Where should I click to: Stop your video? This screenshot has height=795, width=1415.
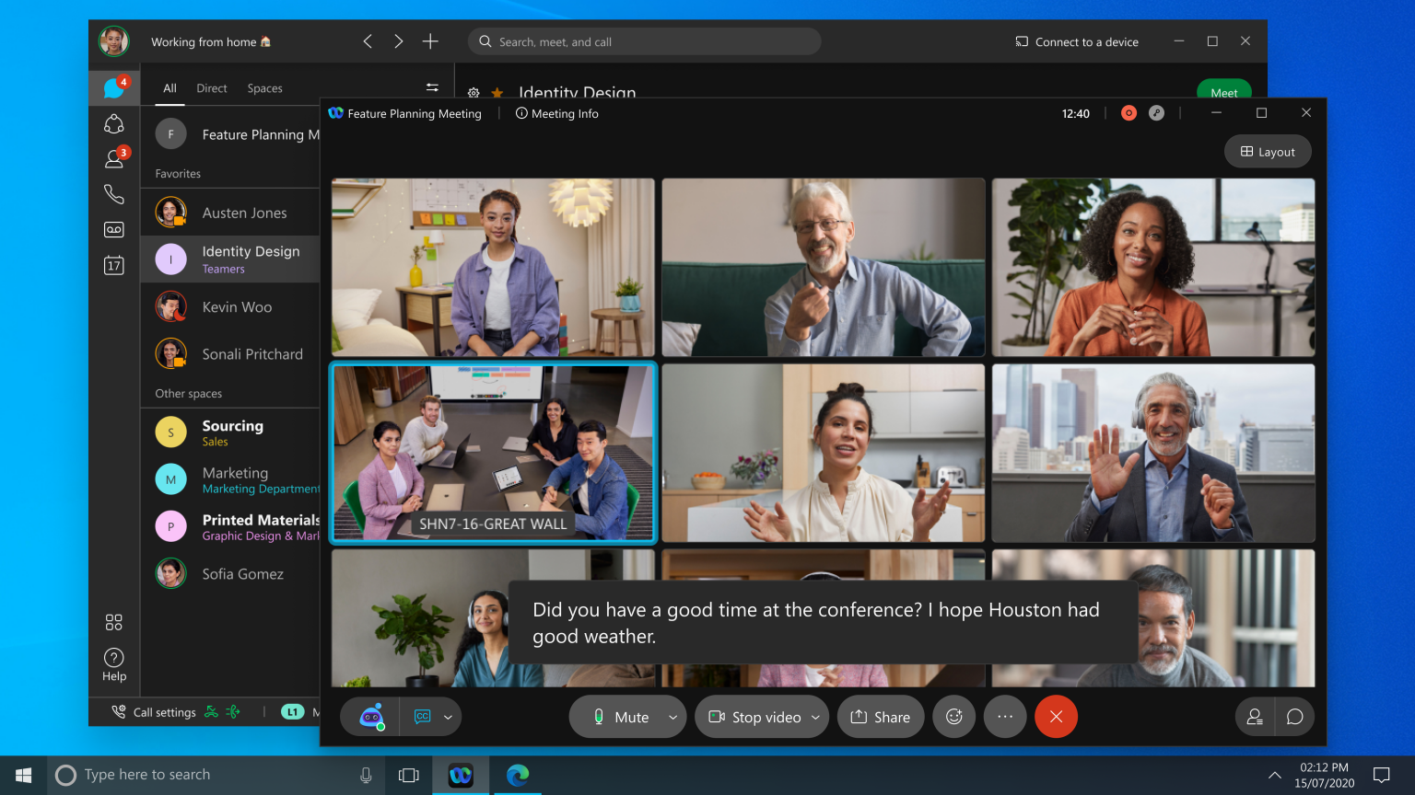pyautogui.click(x=754, y=717)
